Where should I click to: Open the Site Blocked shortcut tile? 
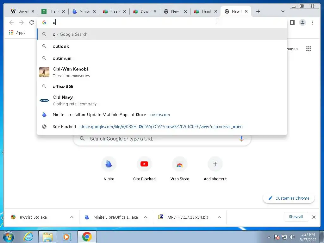[144, 169]
